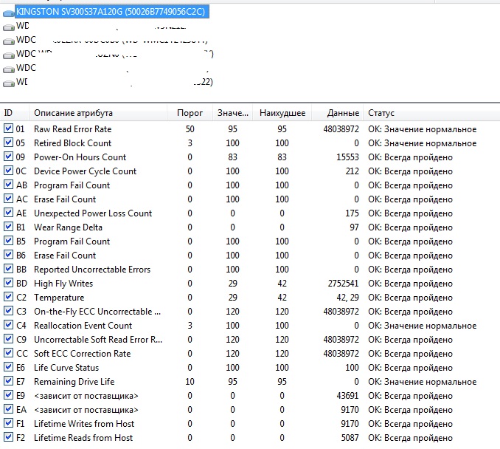Click the Порог column header
The height and width of the screenshot is (449, 500).
190,113
